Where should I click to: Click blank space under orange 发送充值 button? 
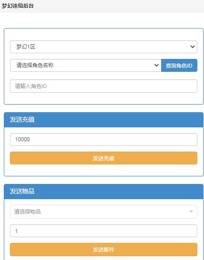pyautogui.click(x=103, y=170)
